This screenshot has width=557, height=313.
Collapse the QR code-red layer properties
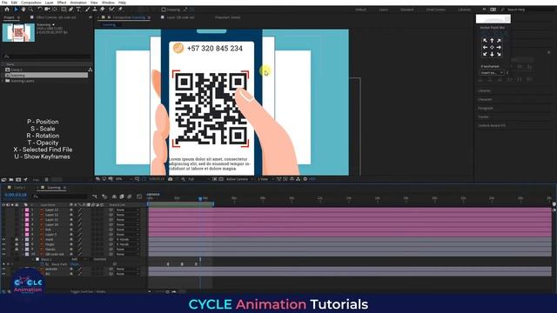point(23,255)
